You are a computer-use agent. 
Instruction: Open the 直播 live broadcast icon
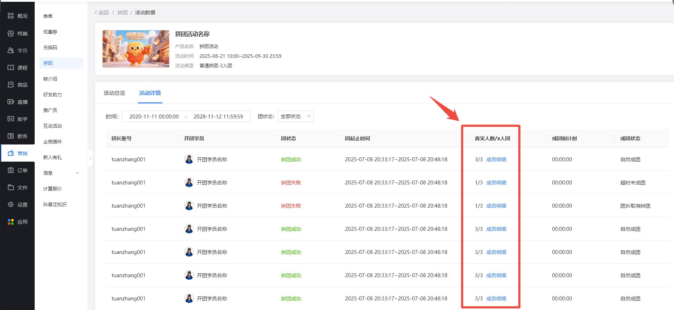(x=11, y=102)
